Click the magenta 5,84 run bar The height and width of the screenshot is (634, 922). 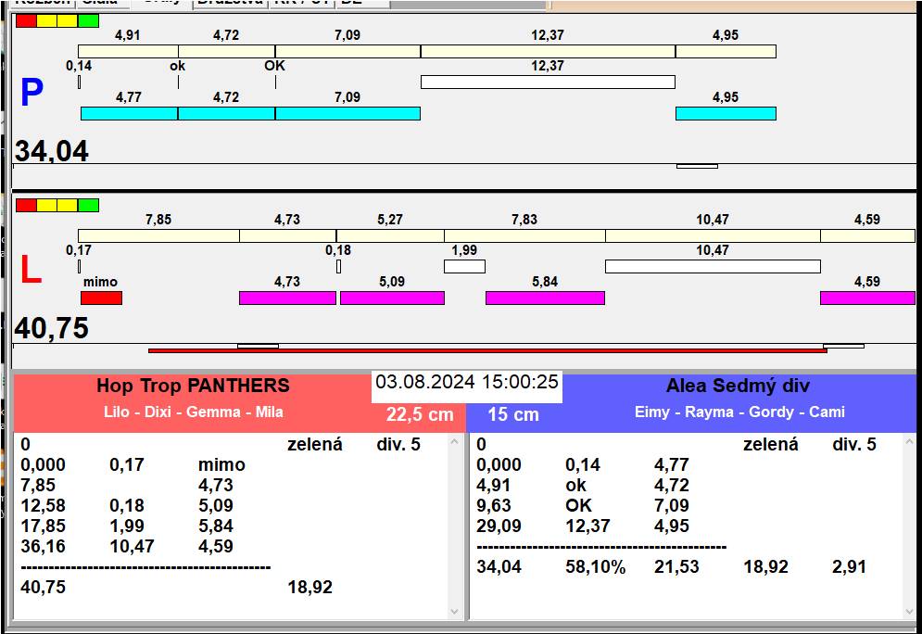click(x=545, y=298)
